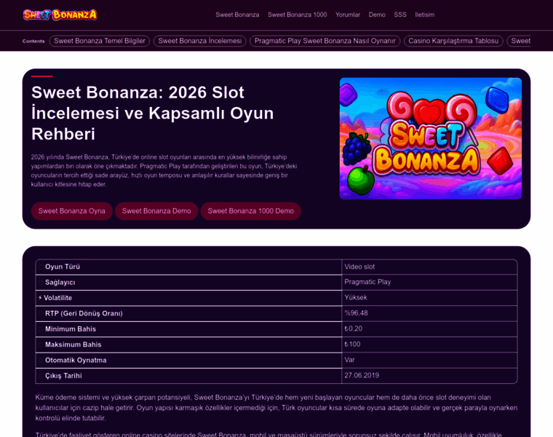Image resolution: width=553 pixels, height=437 pixels.
Task: Click the Sweet Bonanza logo in header
Action: [60, 15]
